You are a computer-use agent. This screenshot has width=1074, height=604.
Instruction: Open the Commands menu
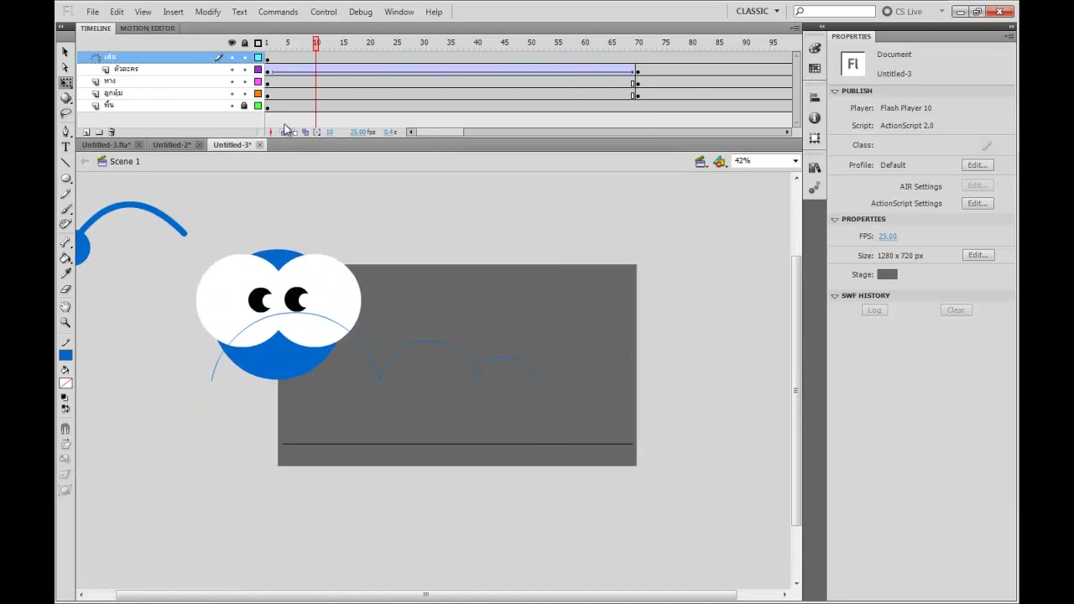coord(278,12)
